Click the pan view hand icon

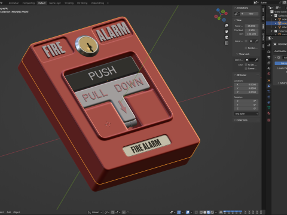point(227,31)
